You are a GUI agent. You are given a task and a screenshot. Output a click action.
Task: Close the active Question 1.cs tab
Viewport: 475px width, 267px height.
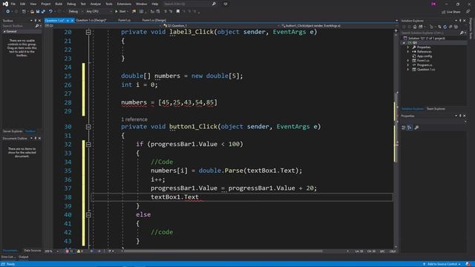[x=72, y=20]
